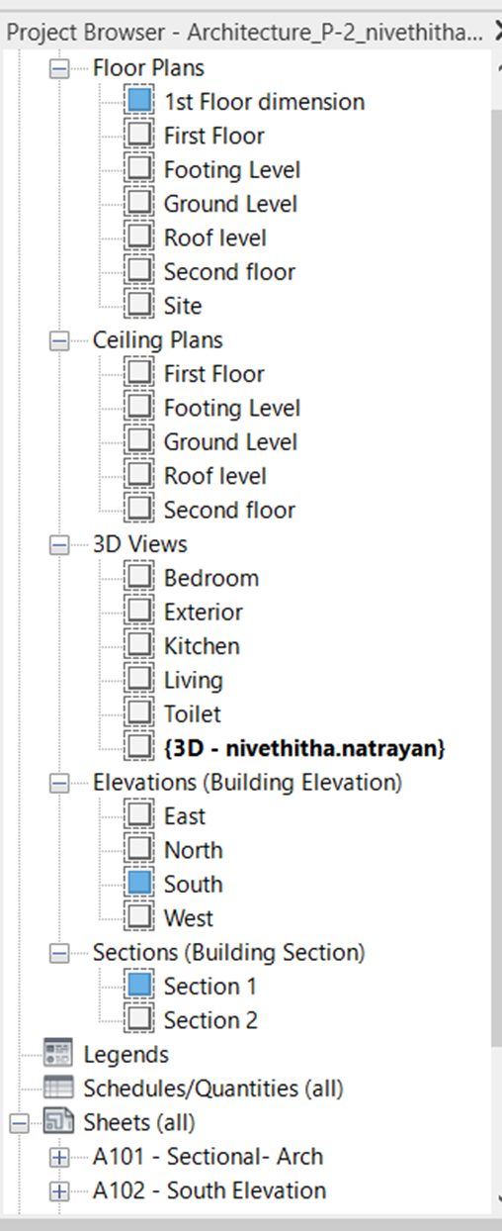Select the Roof level ceiling plan
The height and width of the screenshot is (1231, 502).
pyautogui.click(x=215, y=476)
